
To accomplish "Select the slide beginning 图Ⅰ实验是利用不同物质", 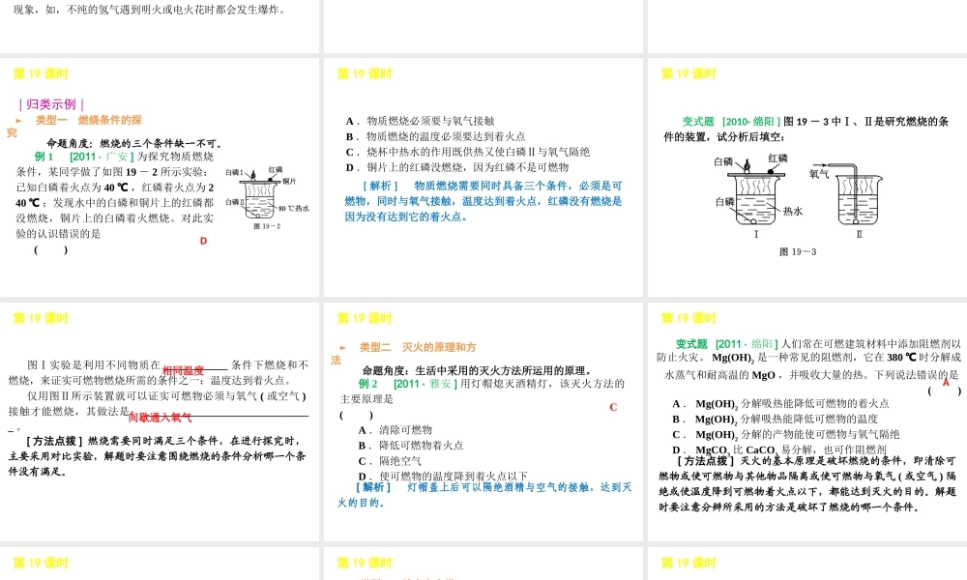I will point(160,422).
